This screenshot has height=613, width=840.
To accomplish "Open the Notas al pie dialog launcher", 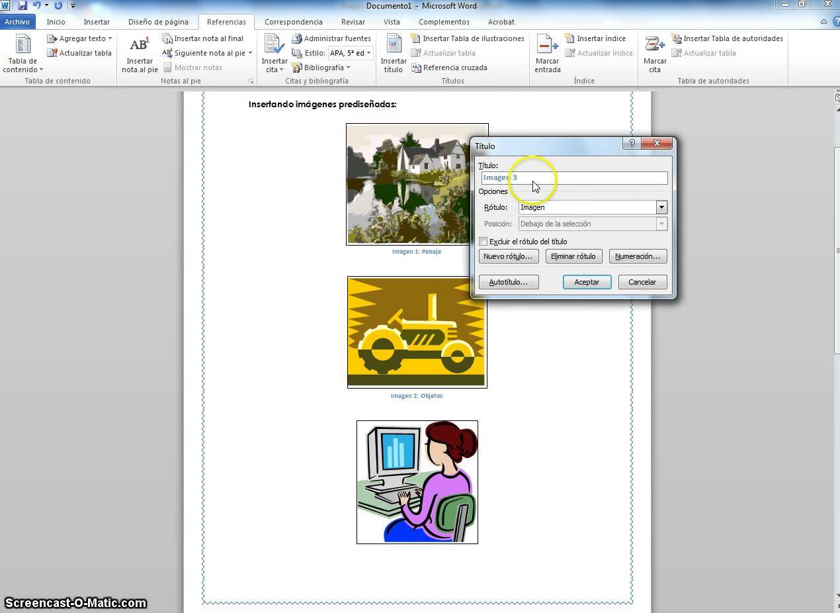I will point(251,81).
